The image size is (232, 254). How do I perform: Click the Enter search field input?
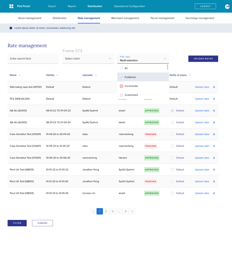click(33, 59)
